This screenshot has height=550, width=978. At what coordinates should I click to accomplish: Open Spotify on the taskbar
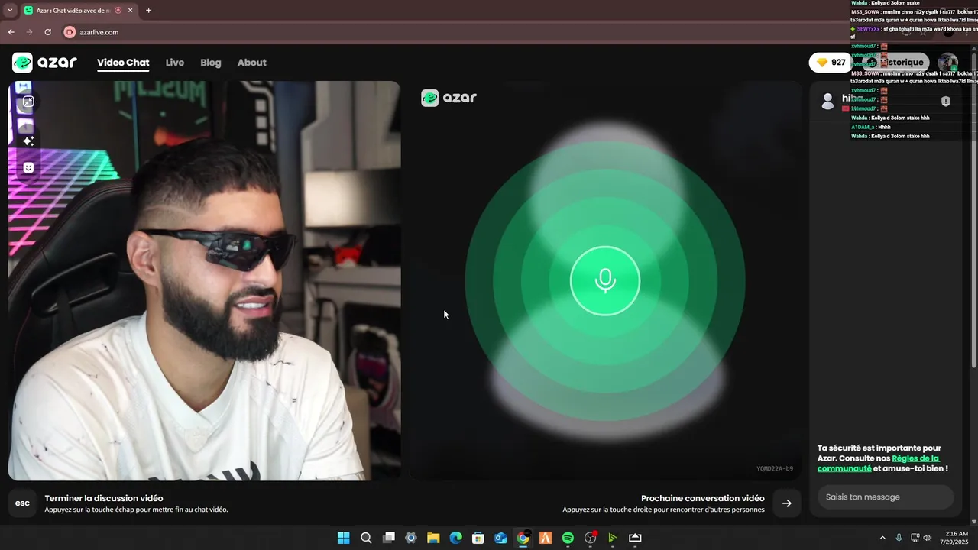[568, 538]
